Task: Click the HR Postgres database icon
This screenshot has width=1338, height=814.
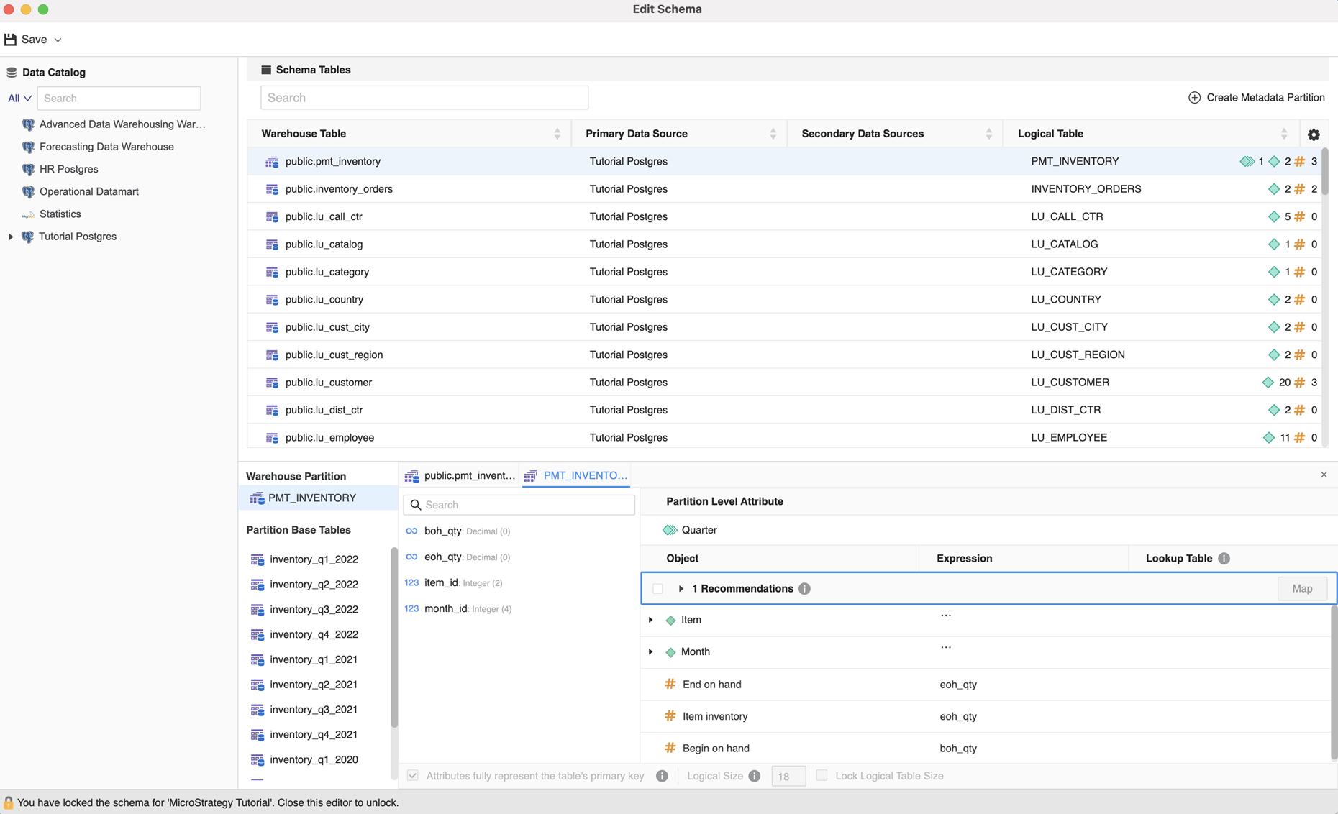Action: pos(28,170)
